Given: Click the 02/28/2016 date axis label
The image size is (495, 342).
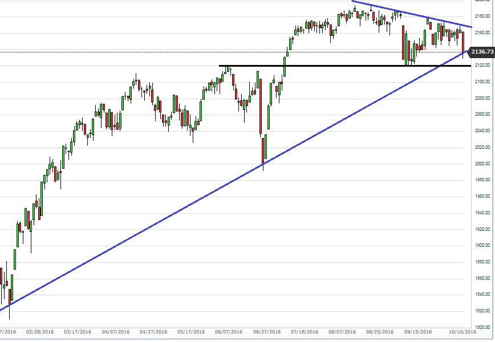Looking at the screenshot, I should coord(40,332).
